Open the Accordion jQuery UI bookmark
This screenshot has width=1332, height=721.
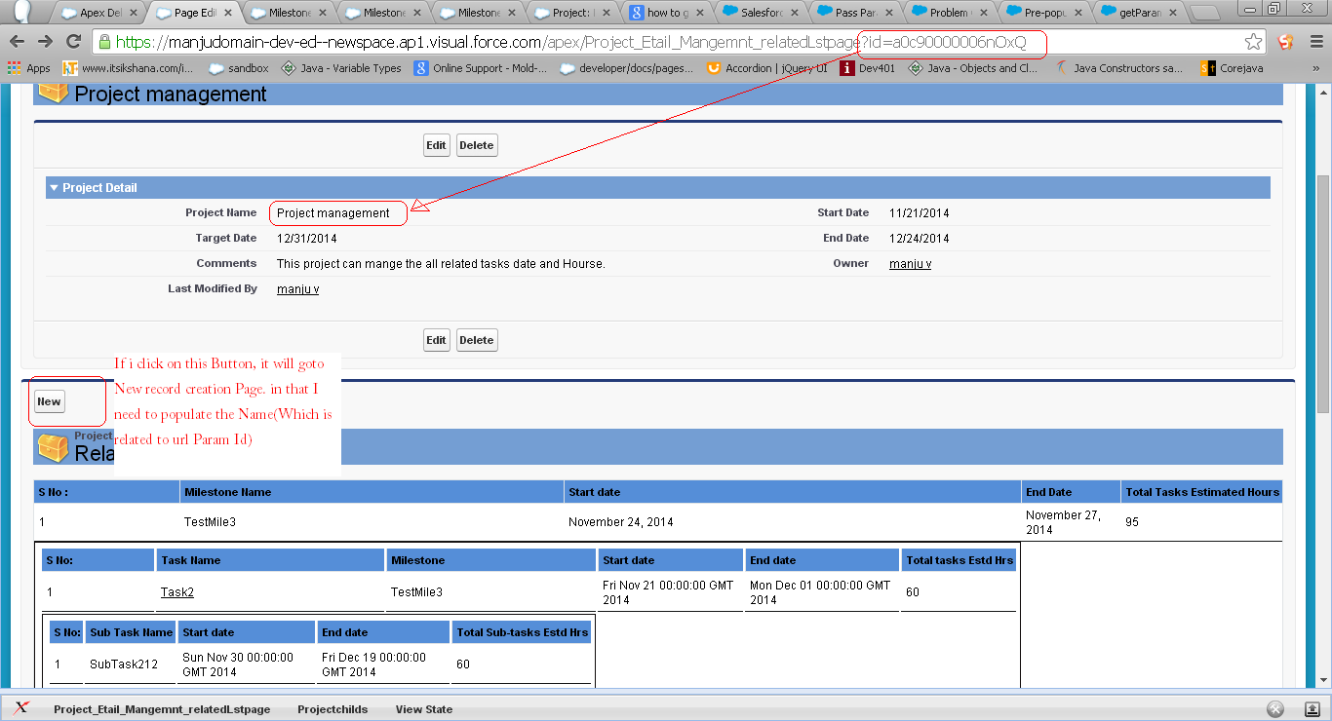pyautogui.click(x=766, y=68)
